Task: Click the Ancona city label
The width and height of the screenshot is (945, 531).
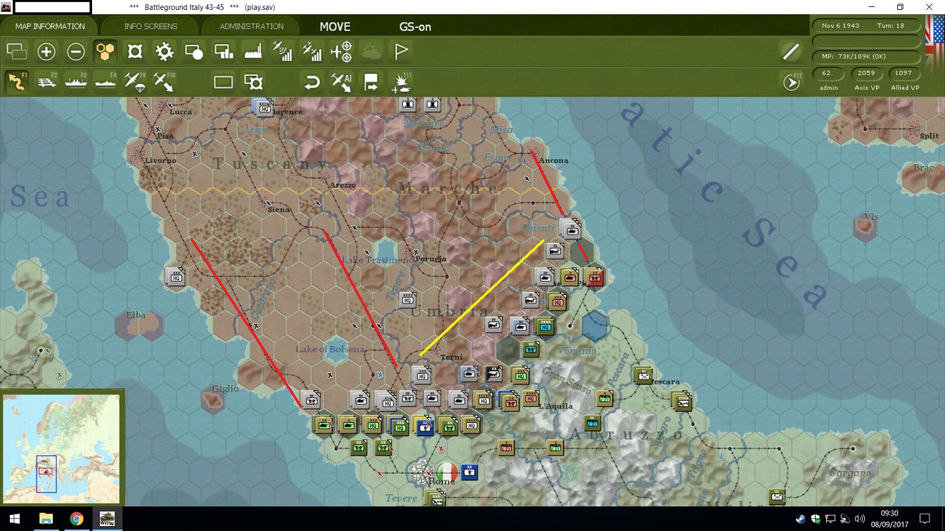Action: pyautogui.click(x=553, y=160)
